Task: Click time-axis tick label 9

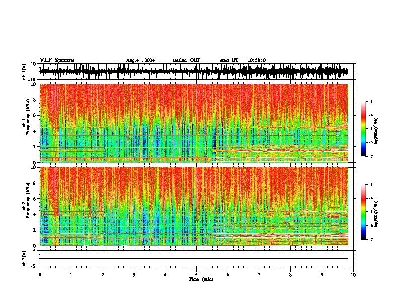Action: (x=322, y=275)
